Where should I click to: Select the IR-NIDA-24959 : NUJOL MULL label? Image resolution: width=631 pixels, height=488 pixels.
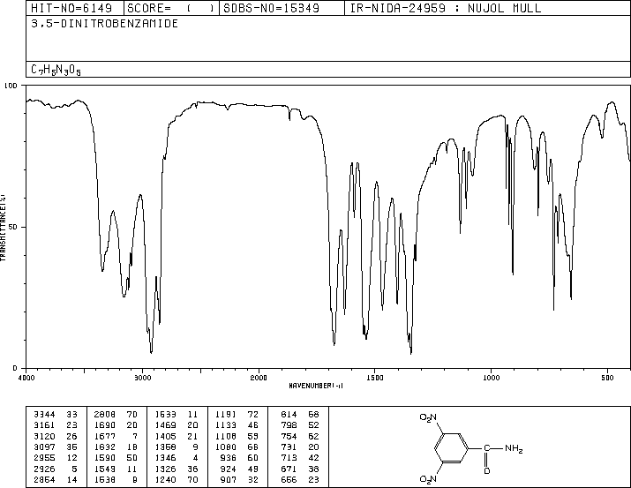coord(446,8)
